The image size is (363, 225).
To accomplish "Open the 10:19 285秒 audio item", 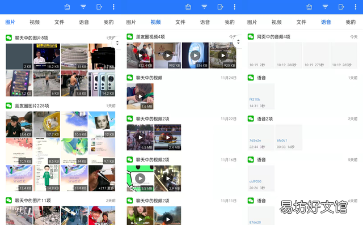I will tap(344, 56).
